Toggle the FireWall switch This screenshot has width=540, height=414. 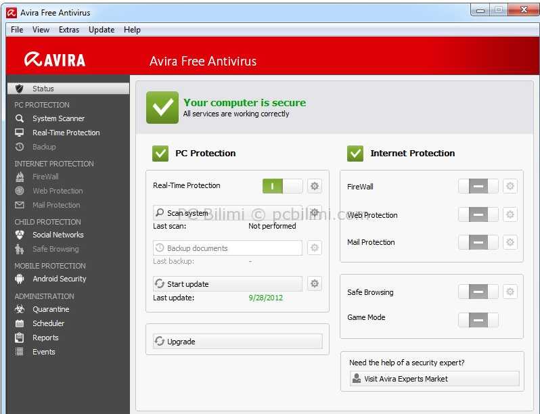(478, 186)
